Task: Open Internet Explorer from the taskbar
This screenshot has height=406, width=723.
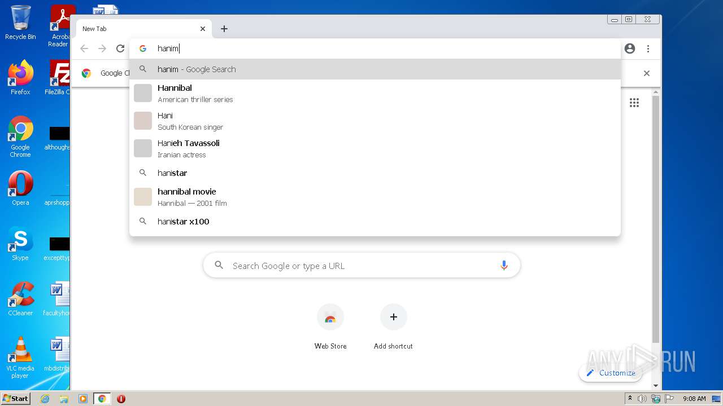Action: (45, 399)
